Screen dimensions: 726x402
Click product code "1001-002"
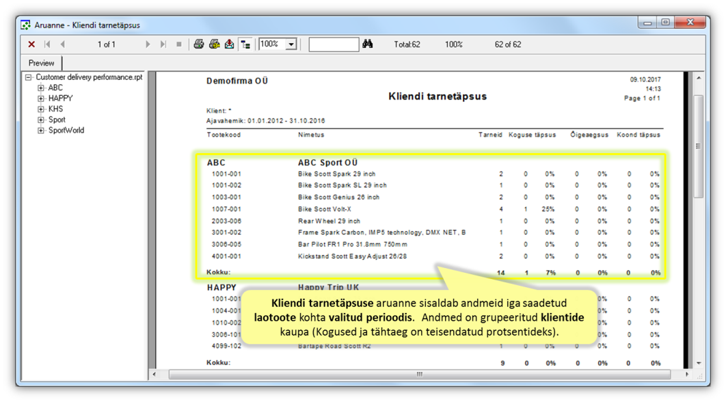(x=226, y=185)
